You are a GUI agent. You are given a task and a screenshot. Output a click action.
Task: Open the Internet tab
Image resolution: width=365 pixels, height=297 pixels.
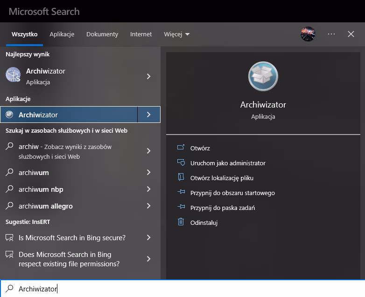pos(141,34)
